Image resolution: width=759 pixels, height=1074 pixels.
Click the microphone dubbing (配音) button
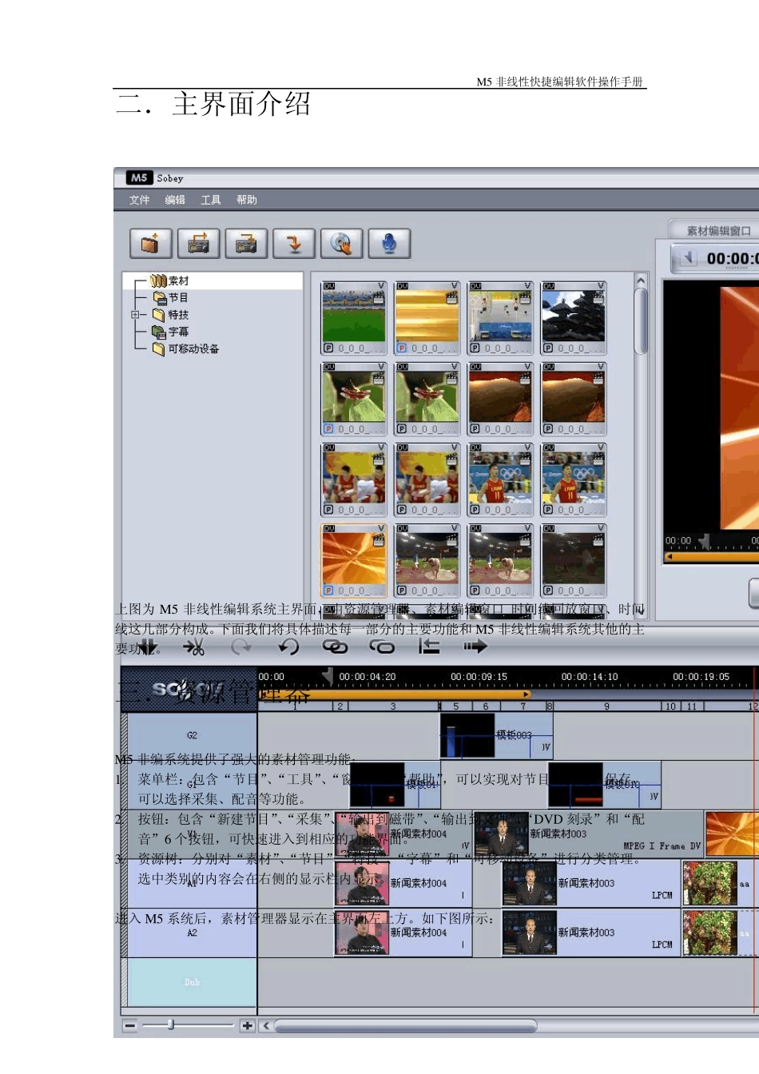tap(389, 243)
